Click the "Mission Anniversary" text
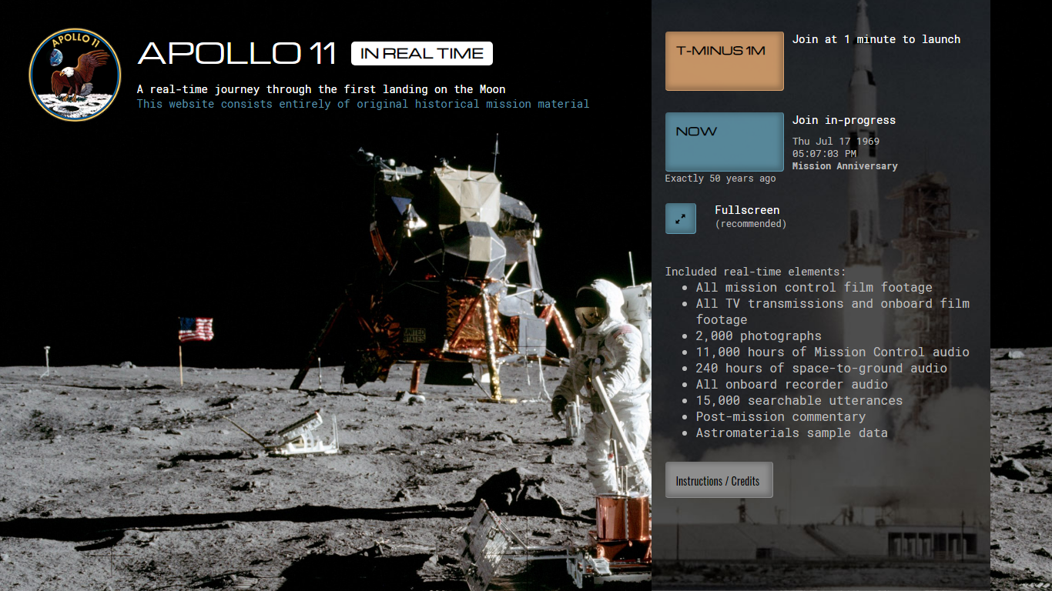This screenshot has width=1052, height=591. [845, 166]
